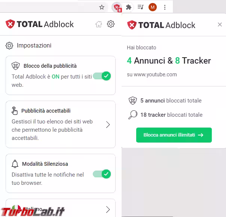Screen dimensions: 226x217
Task: Toggle the Modalità Silenziosa switch
Action: [x=102, y=174]
